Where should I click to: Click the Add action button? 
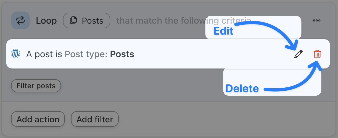click(x=38, y=119)
